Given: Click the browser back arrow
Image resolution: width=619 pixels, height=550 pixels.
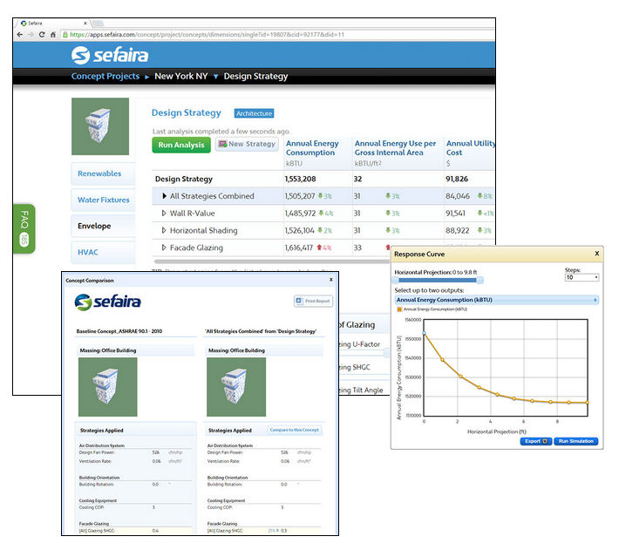Looking at the screenshot, I should [19, 34].
